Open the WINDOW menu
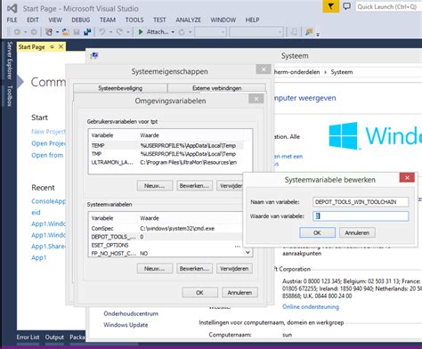 click(223, 20)
